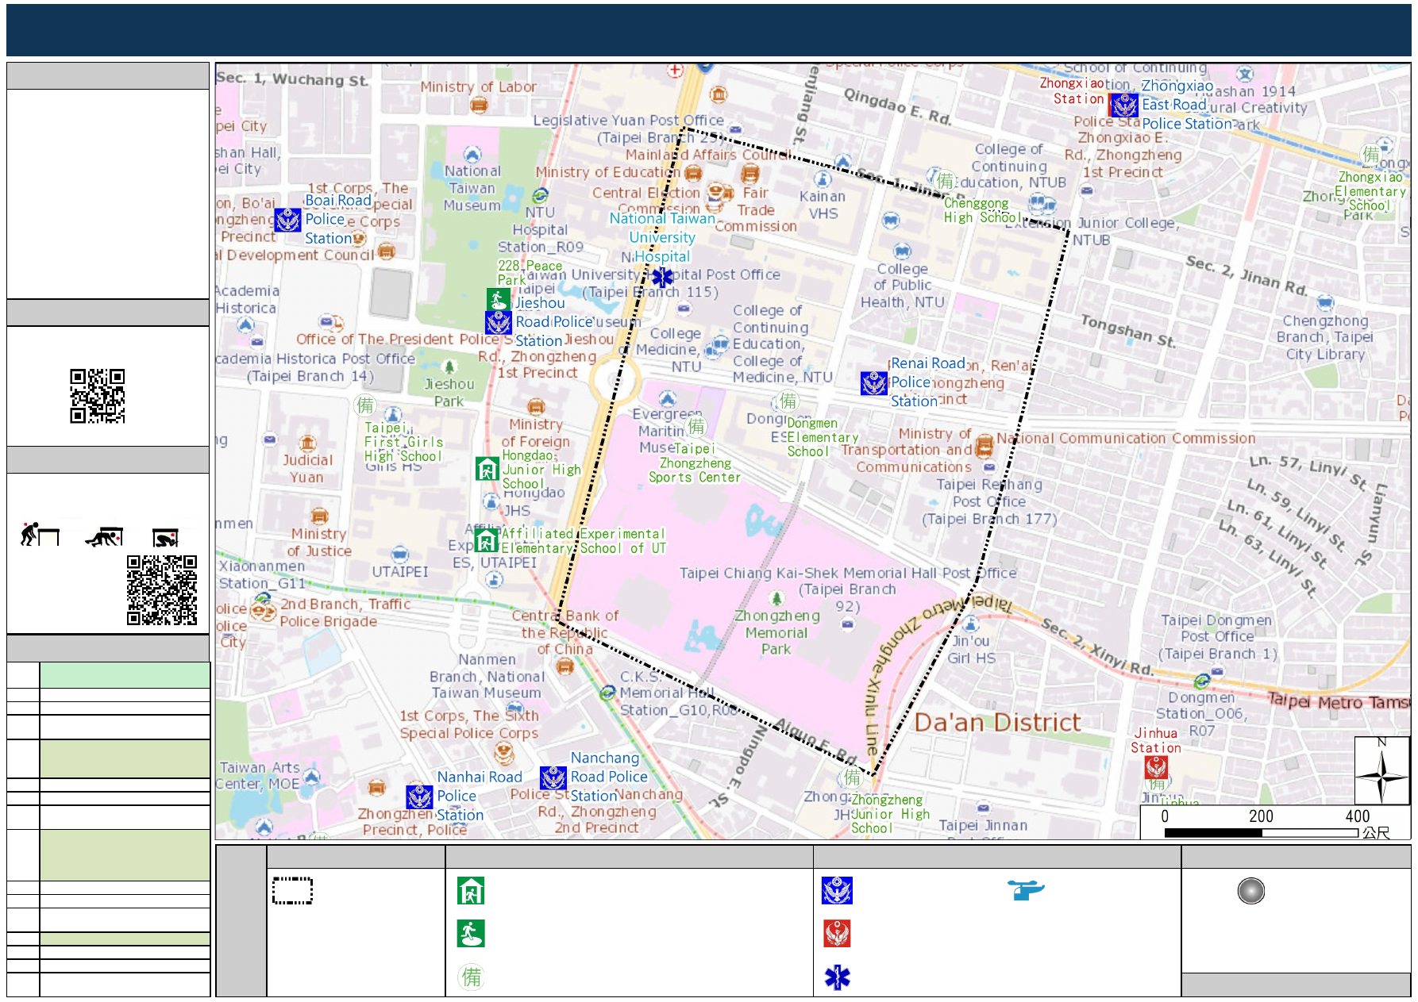Click the 備 marker beside Zhongxiao Elementary School
The width and height of the screenshot is (1418, 1002).
[x=1371, y=154]
